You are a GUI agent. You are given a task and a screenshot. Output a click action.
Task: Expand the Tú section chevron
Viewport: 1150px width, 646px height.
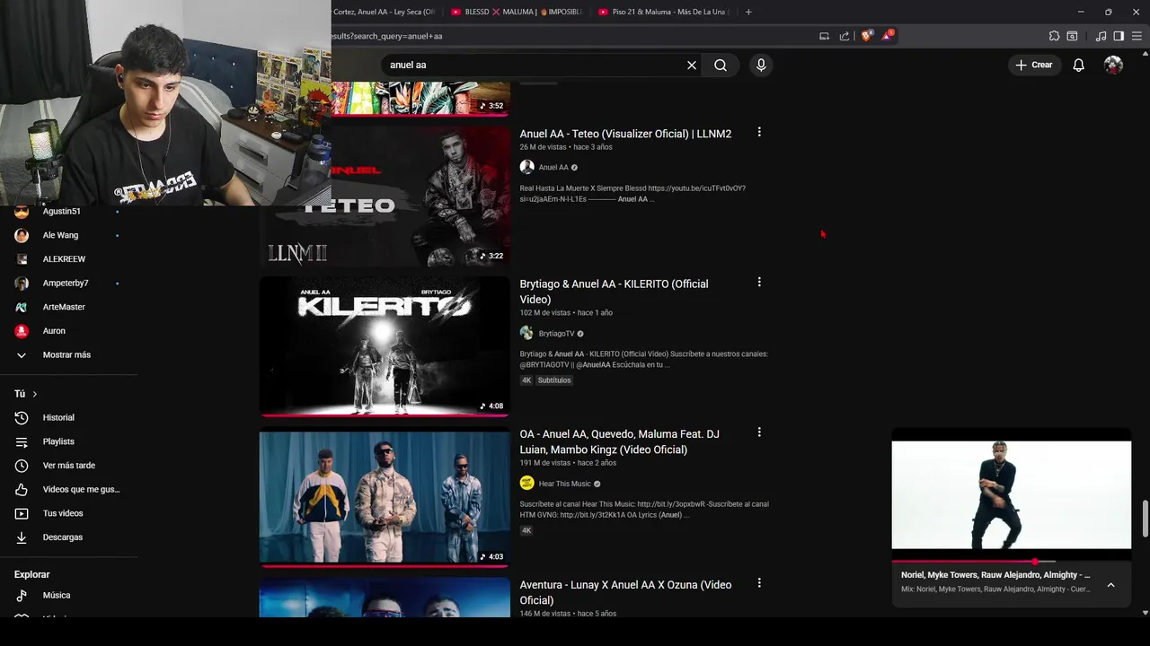pos(35,394)
